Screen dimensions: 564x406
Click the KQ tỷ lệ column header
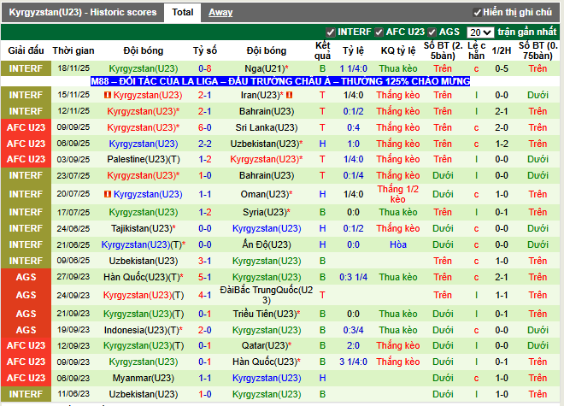(398, 50)
